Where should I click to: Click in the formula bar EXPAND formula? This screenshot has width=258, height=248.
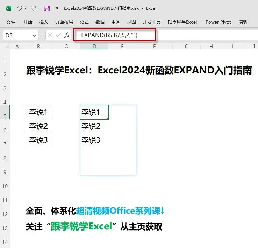pyautogui.click(x=107, y=35)
